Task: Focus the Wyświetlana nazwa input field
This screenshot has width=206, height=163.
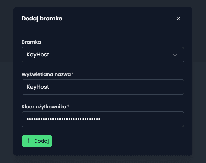Action: [103, 87]
